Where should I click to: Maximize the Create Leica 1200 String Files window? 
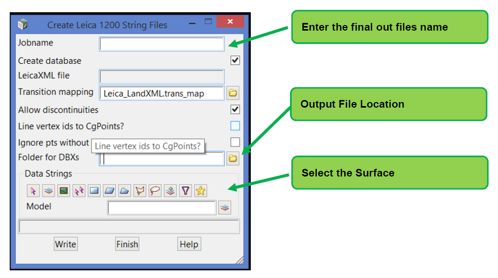click(x=208, y=21)
